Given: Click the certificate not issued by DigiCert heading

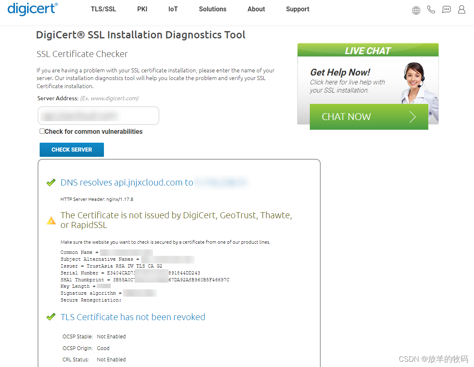Looking at the screenshot, I should [x=176, y=220].
